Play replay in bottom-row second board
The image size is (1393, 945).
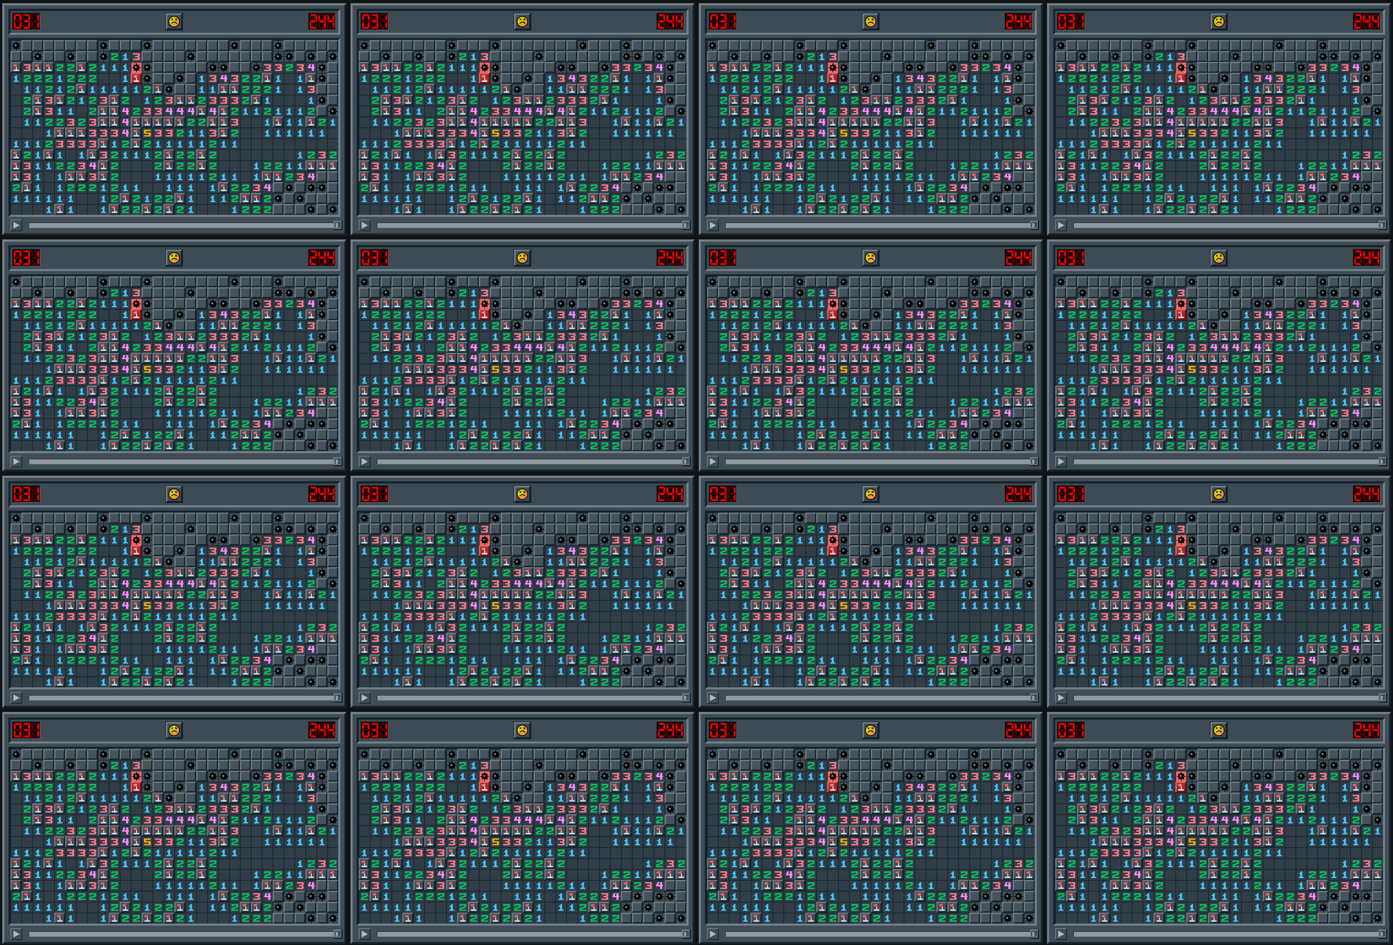[365, 934]
